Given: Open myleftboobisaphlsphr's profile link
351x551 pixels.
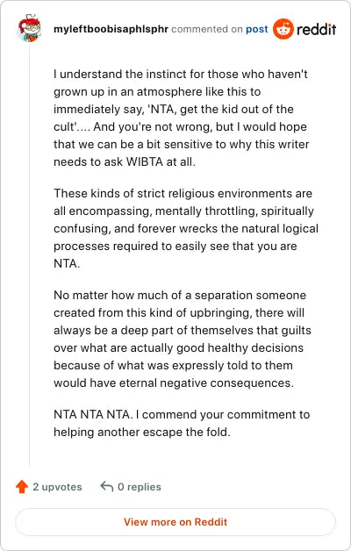Looking at the screenshot, I should tap(111, 29).
